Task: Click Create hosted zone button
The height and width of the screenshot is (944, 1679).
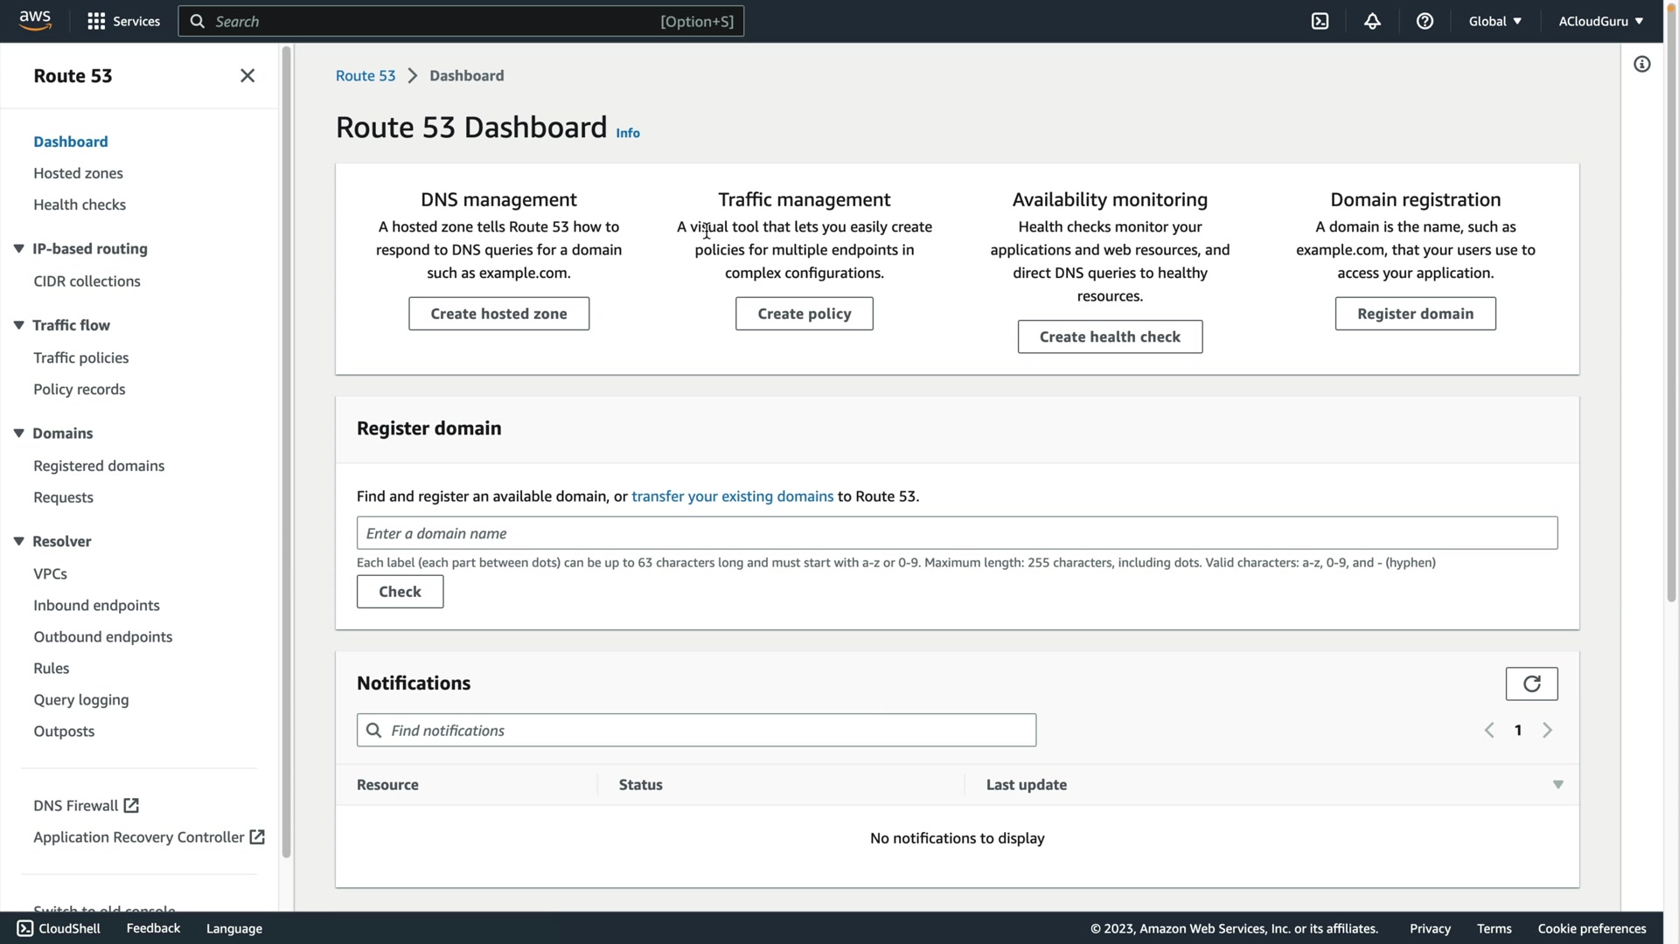Action: [x=498, y=314]
